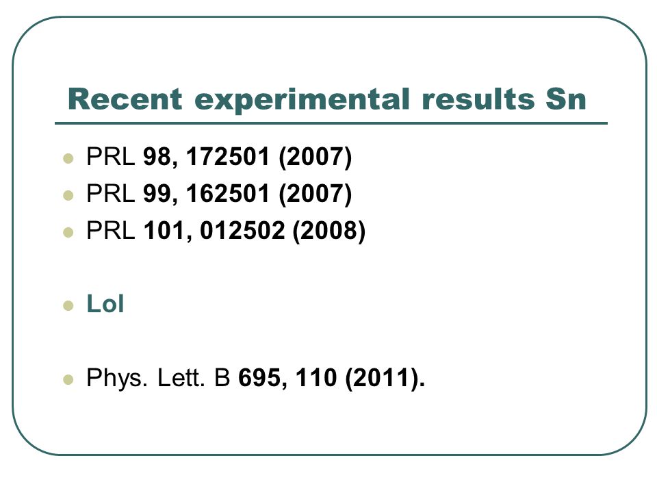Click the word "experimental" in the title

click(x=302, y=101)
